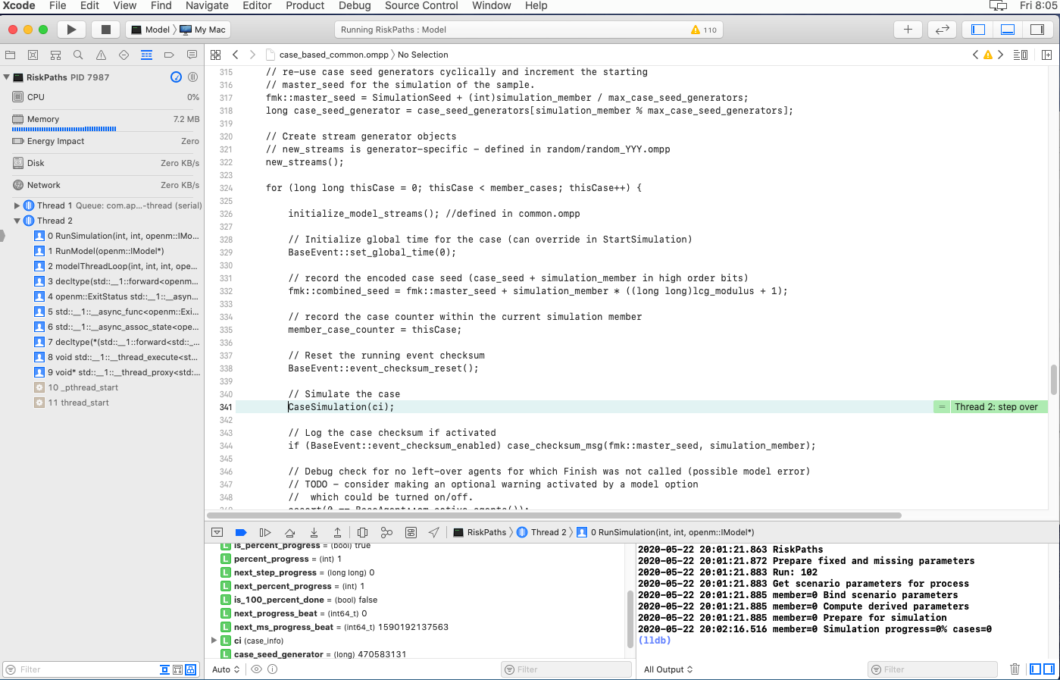Open the Source Control navigator
This screenshot has width=1060, height=680.
tap(33, 55)
